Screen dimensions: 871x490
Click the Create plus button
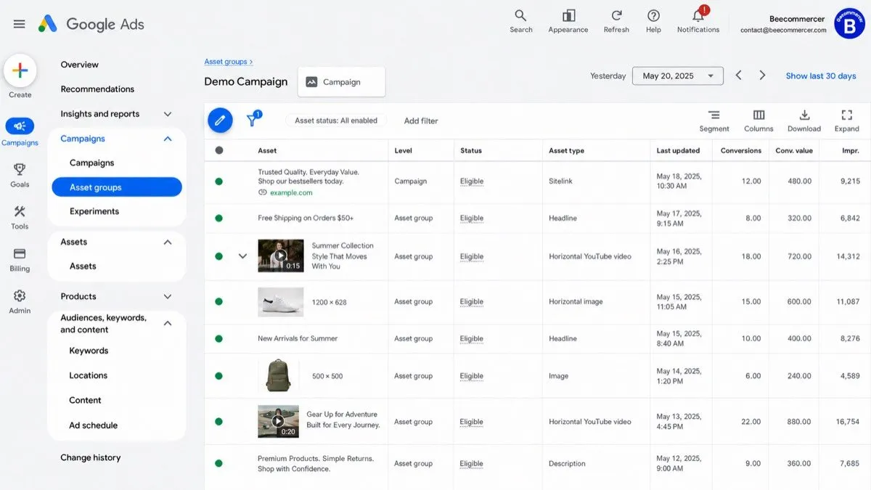coord(20,70)
